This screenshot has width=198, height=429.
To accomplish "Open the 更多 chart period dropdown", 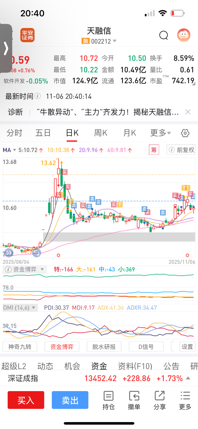I will (x=160, y=133).
